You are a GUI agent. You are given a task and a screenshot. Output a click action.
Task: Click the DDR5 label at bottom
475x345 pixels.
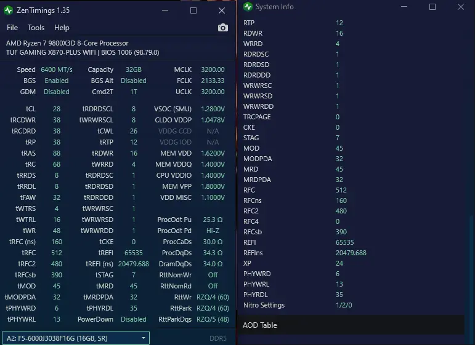[218, 338]
